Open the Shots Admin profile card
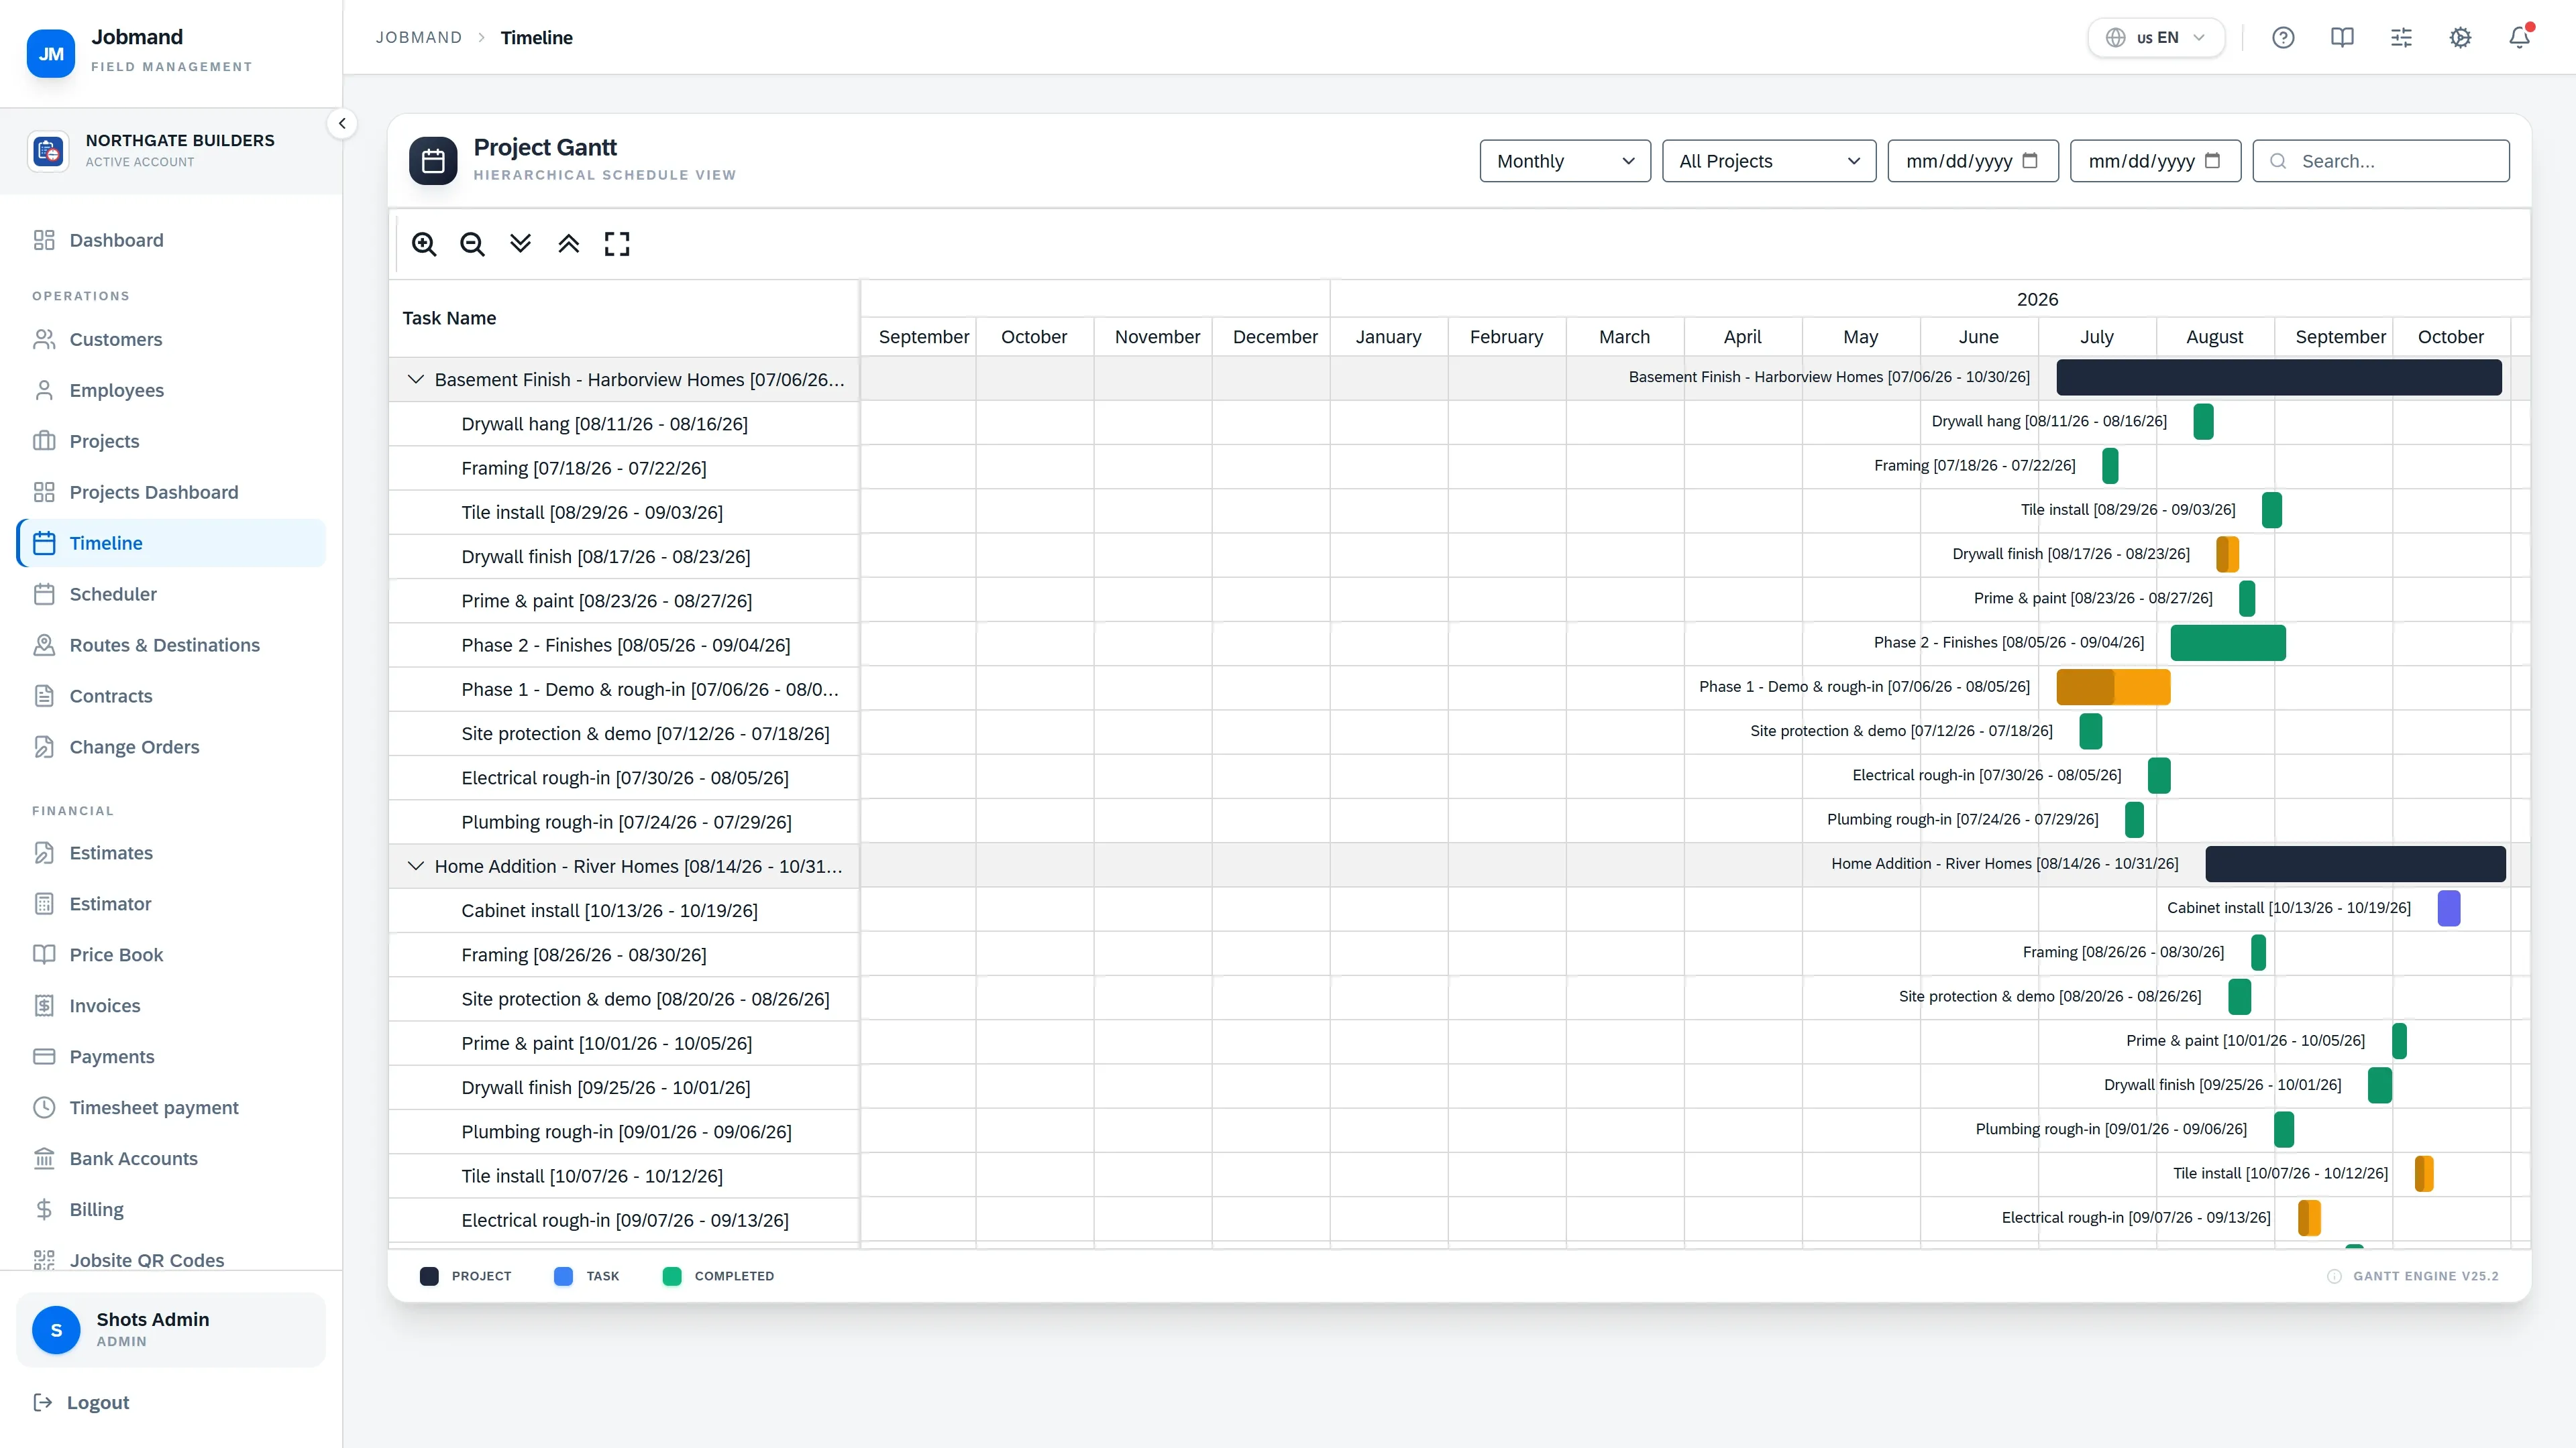The width and height of the screenshot is (2576, 1448). pyautogui.click(x=171, y=1330)
